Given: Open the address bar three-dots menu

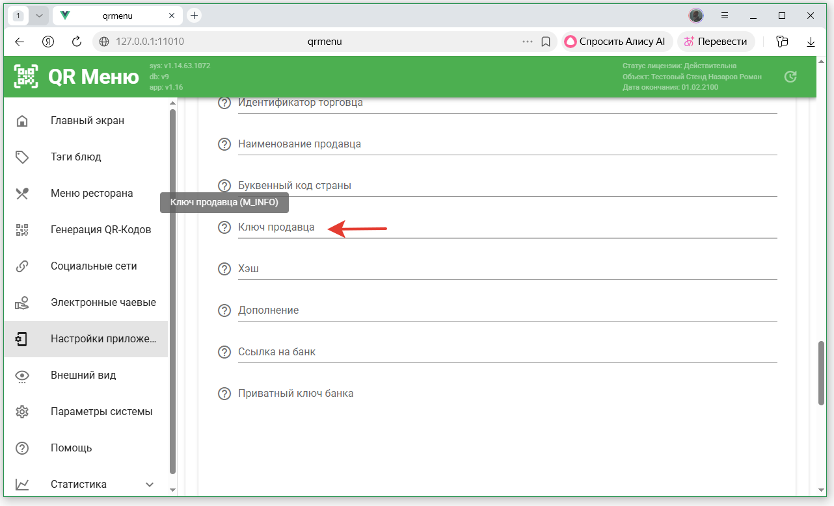Looking at the screenshot, I should pyautogui.click(x=527, y=42).
